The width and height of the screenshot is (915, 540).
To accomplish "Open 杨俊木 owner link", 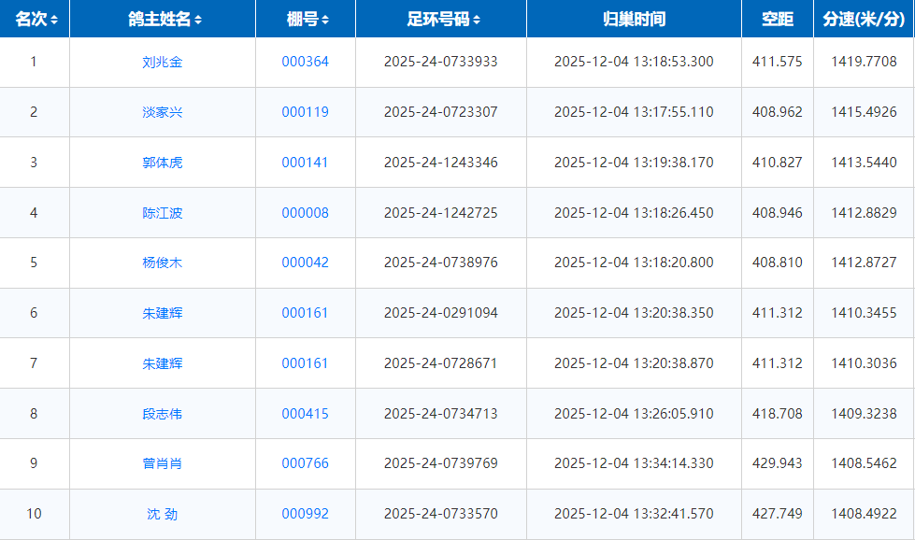I will point(163,263).
